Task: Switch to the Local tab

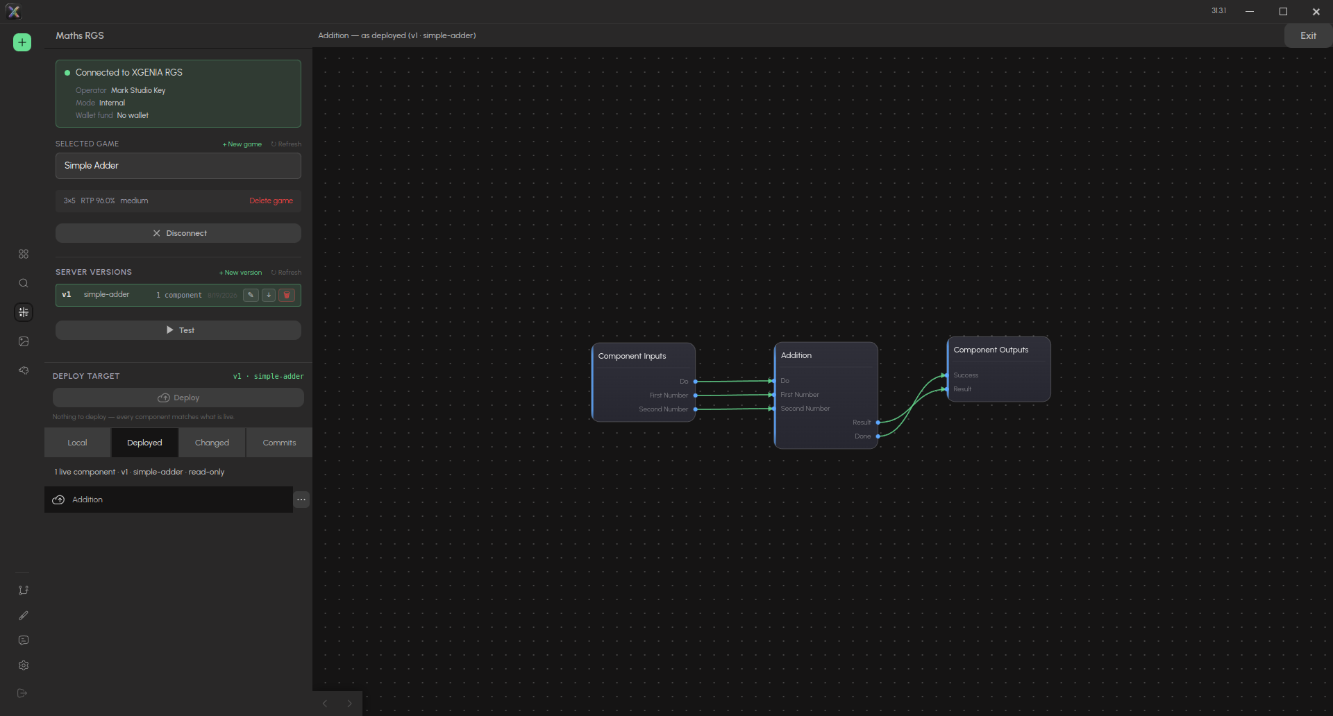Action: (77, 443)
